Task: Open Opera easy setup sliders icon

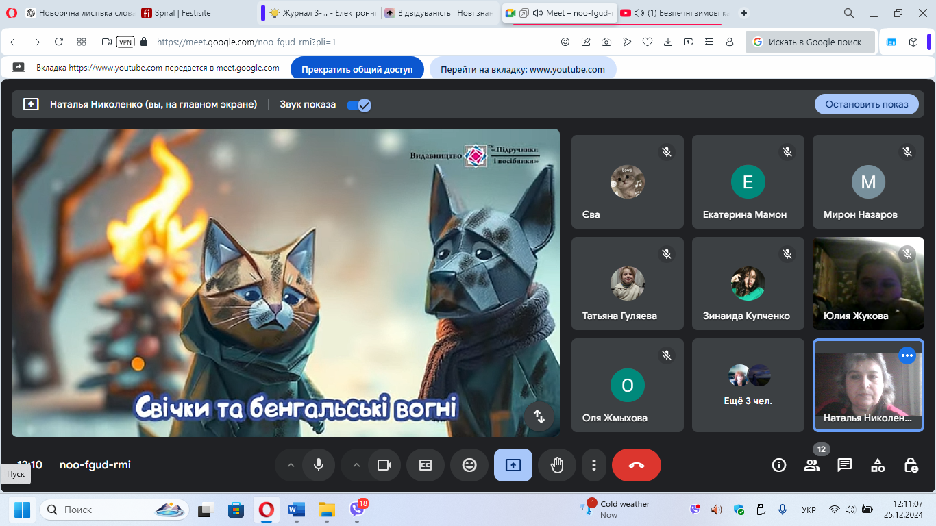Action: point(709,42)
